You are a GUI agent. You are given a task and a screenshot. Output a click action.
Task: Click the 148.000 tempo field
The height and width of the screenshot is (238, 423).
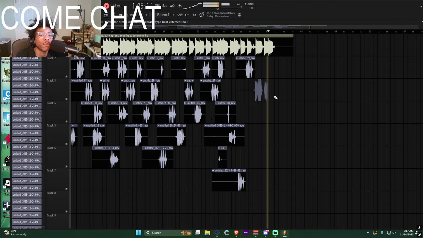[116, 6]
